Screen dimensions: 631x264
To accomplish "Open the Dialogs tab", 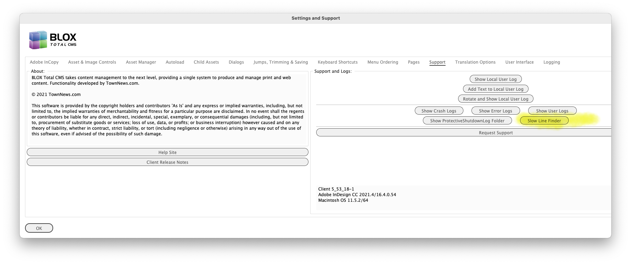I will coord(236,62).
